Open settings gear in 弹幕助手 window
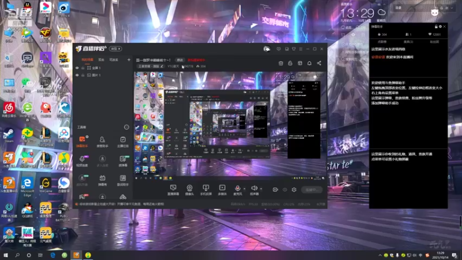The image size is (462, 260). click(440, 27)
